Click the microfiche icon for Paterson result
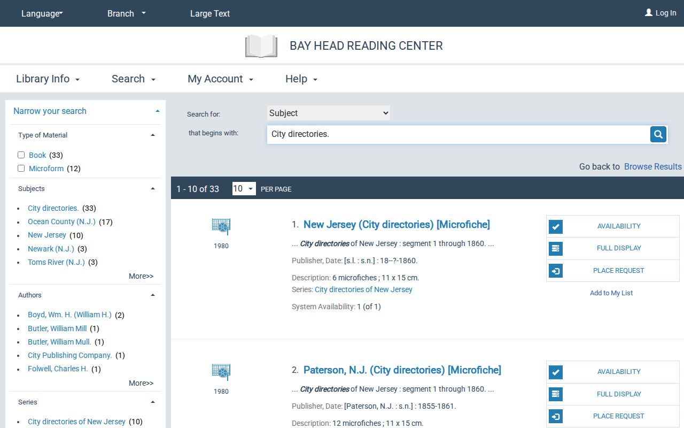The width and height of the screenshot is (684, 428). (221, 372)
